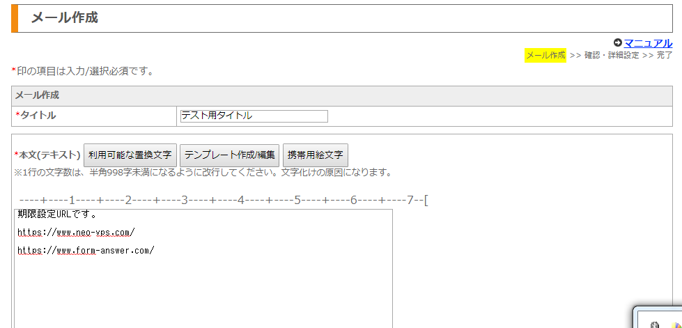Click the *本文(テキスト) label

pos(47,155)
